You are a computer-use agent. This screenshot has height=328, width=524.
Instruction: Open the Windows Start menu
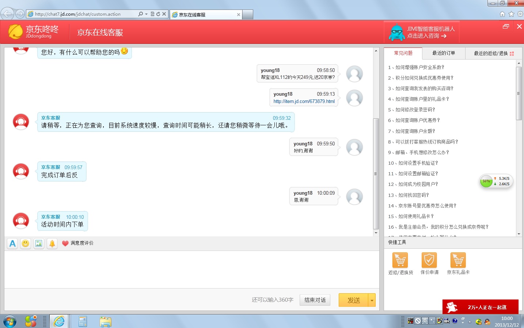pos(10,321)
